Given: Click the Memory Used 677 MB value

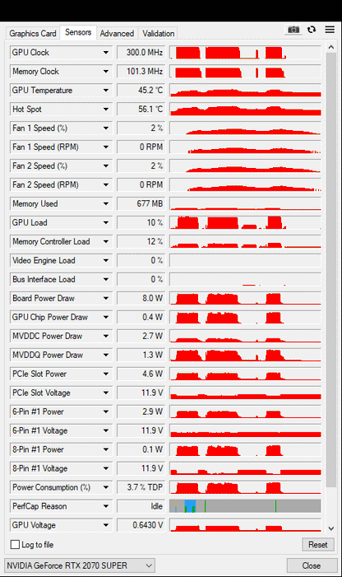Looking at the screenshot, I should tap(141, 204).
